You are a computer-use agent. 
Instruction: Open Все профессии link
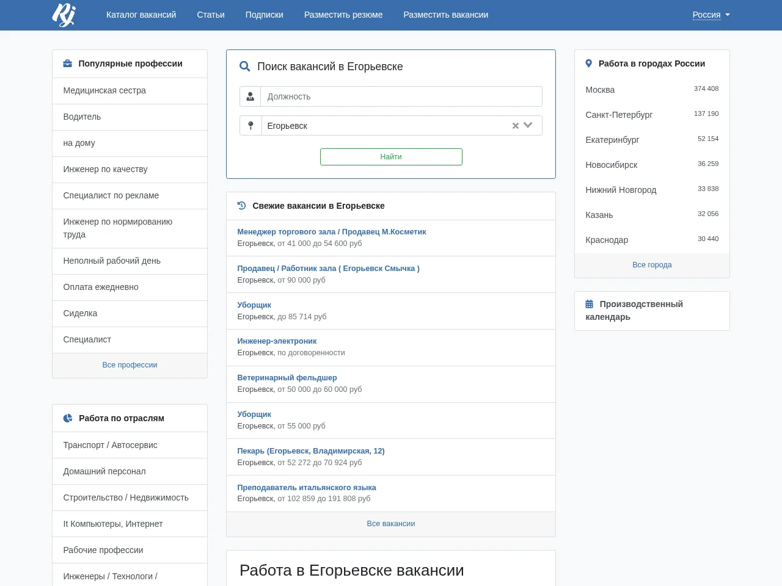coord(130,365)
